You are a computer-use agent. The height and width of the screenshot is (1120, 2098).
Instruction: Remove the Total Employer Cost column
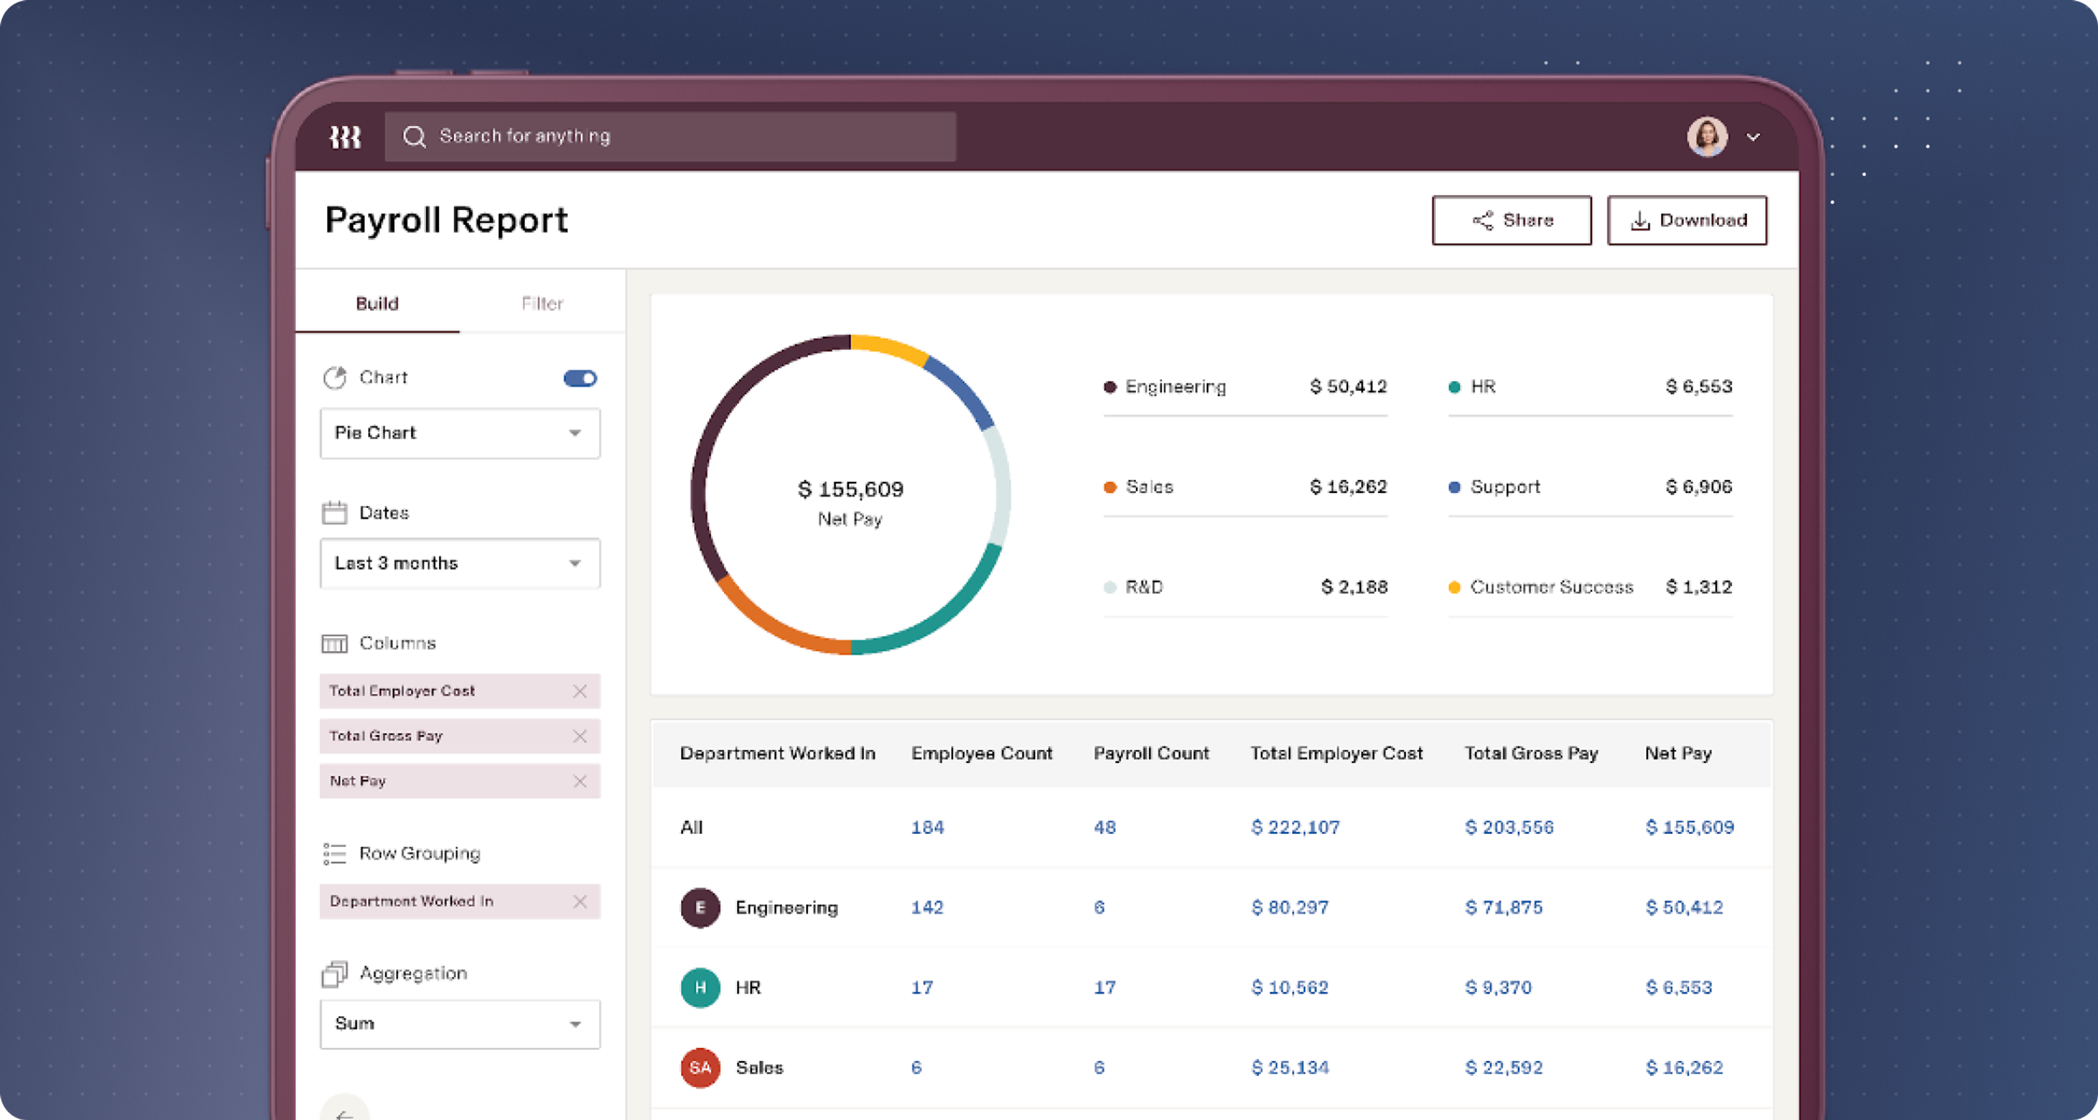point(580,691)
